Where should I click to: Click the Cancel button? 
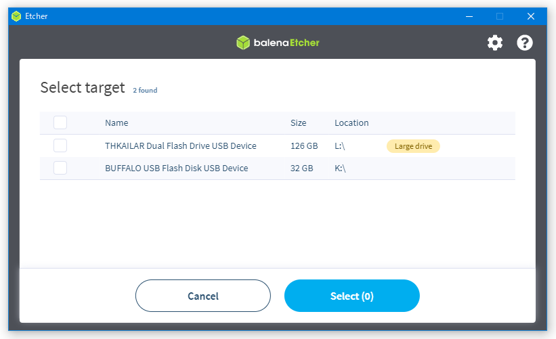[202, 296]
